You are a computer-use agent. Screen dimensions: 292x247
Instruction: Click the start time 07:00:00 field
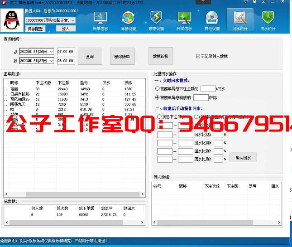(x=66, y=52)
